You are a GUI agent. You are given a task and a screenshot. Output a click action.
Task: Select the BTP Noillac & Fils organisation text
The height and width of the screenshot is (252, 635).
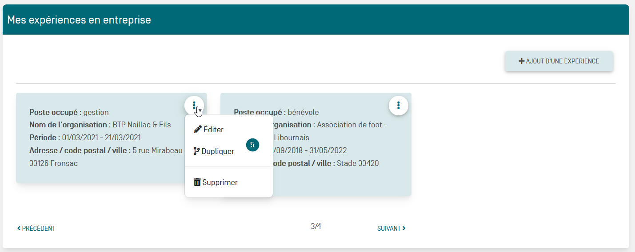click(141, 125)
